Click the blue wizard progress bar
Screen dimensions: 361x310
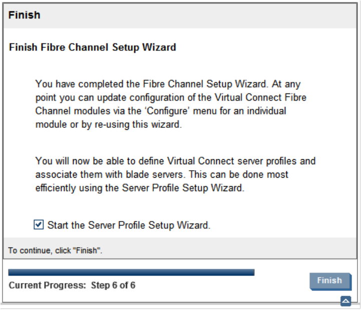131,273
